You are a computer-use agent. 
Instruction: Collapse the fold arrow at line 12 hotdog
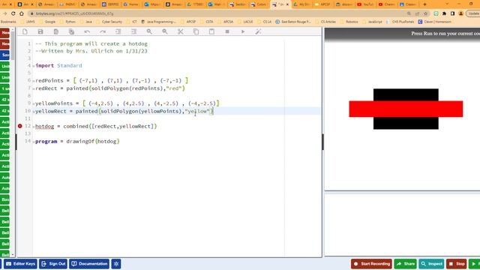pos(33,127)
